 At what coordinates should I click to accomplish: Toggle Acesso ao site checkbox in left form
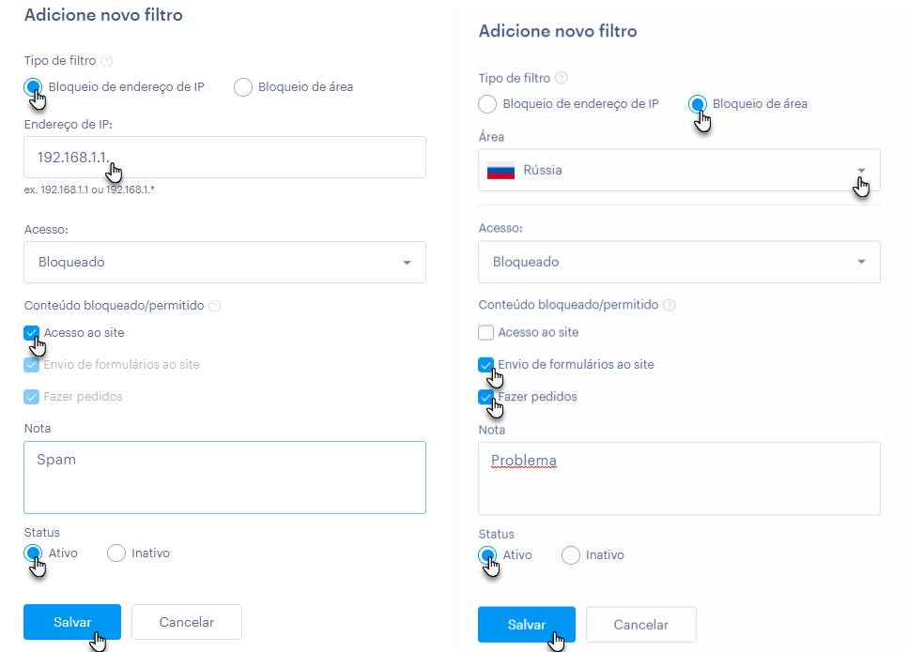click(x=31, y=333)
